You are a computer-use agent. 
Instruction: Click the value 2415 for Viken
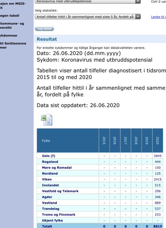158,179
